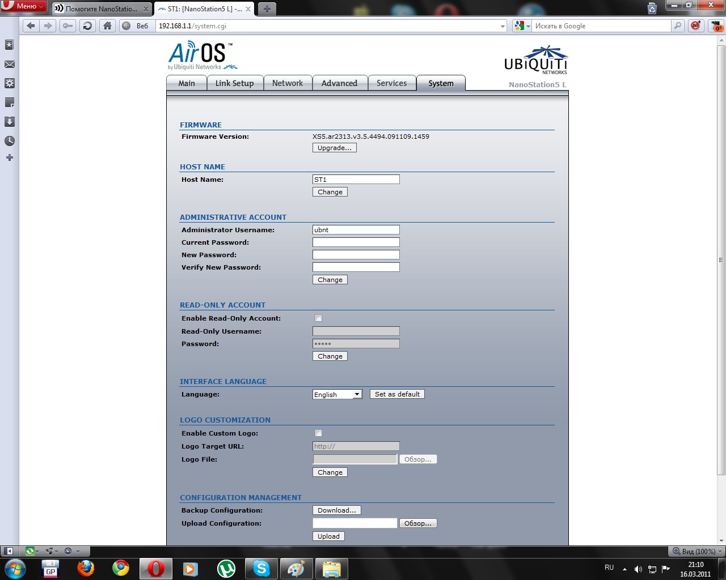Click Change under Read-Only Account

pos(330,356)
